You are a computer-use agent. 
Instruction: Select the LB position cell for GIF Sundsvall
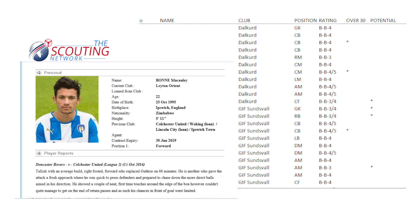coord(297,138)
